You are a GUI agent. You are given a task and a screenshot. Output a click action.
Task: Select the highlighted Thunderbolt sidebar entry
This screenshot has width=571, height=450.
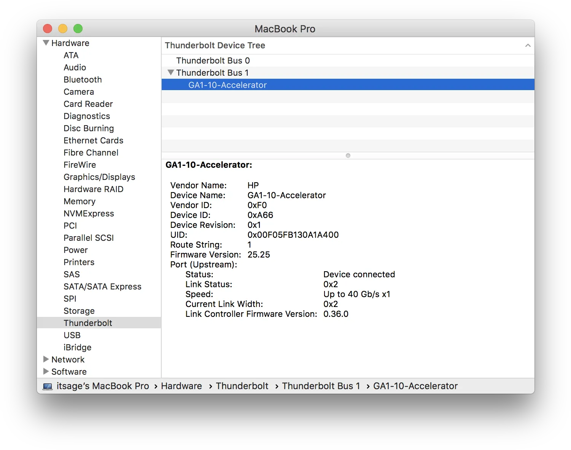point(99,323)
